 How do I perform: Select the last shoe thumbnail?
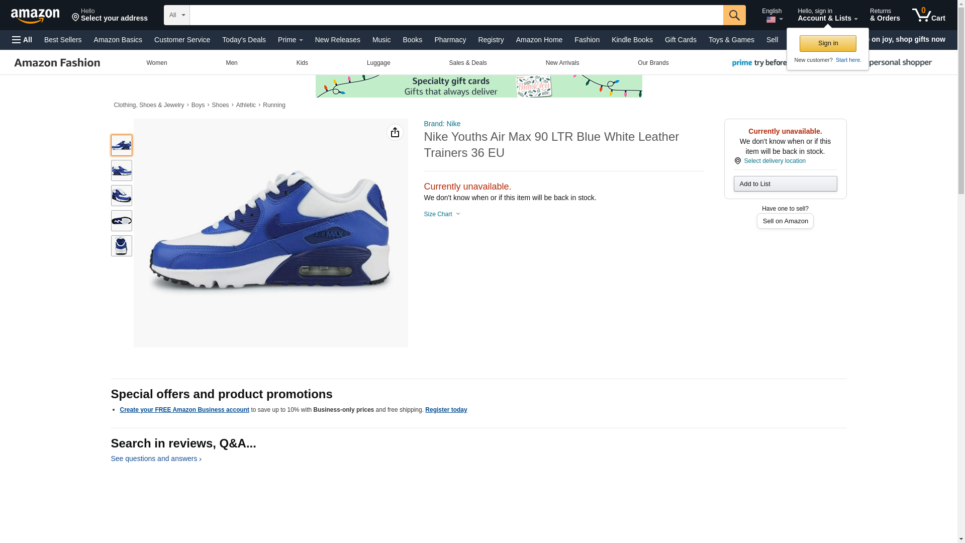click(x=121, y=246)
